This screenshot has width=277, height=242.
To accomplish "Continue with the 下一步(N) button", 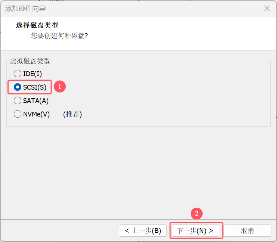I will tap(195, 230).
